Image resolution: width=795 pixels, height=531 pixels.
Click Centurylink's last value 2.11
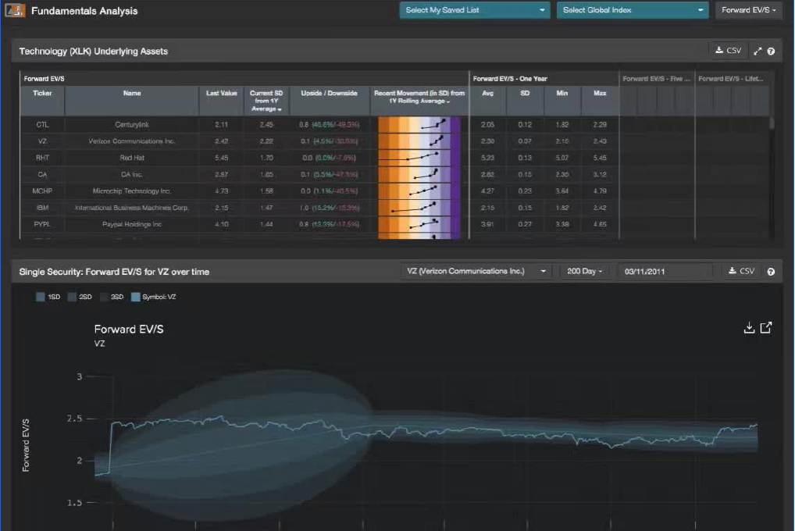pos(222,125)
